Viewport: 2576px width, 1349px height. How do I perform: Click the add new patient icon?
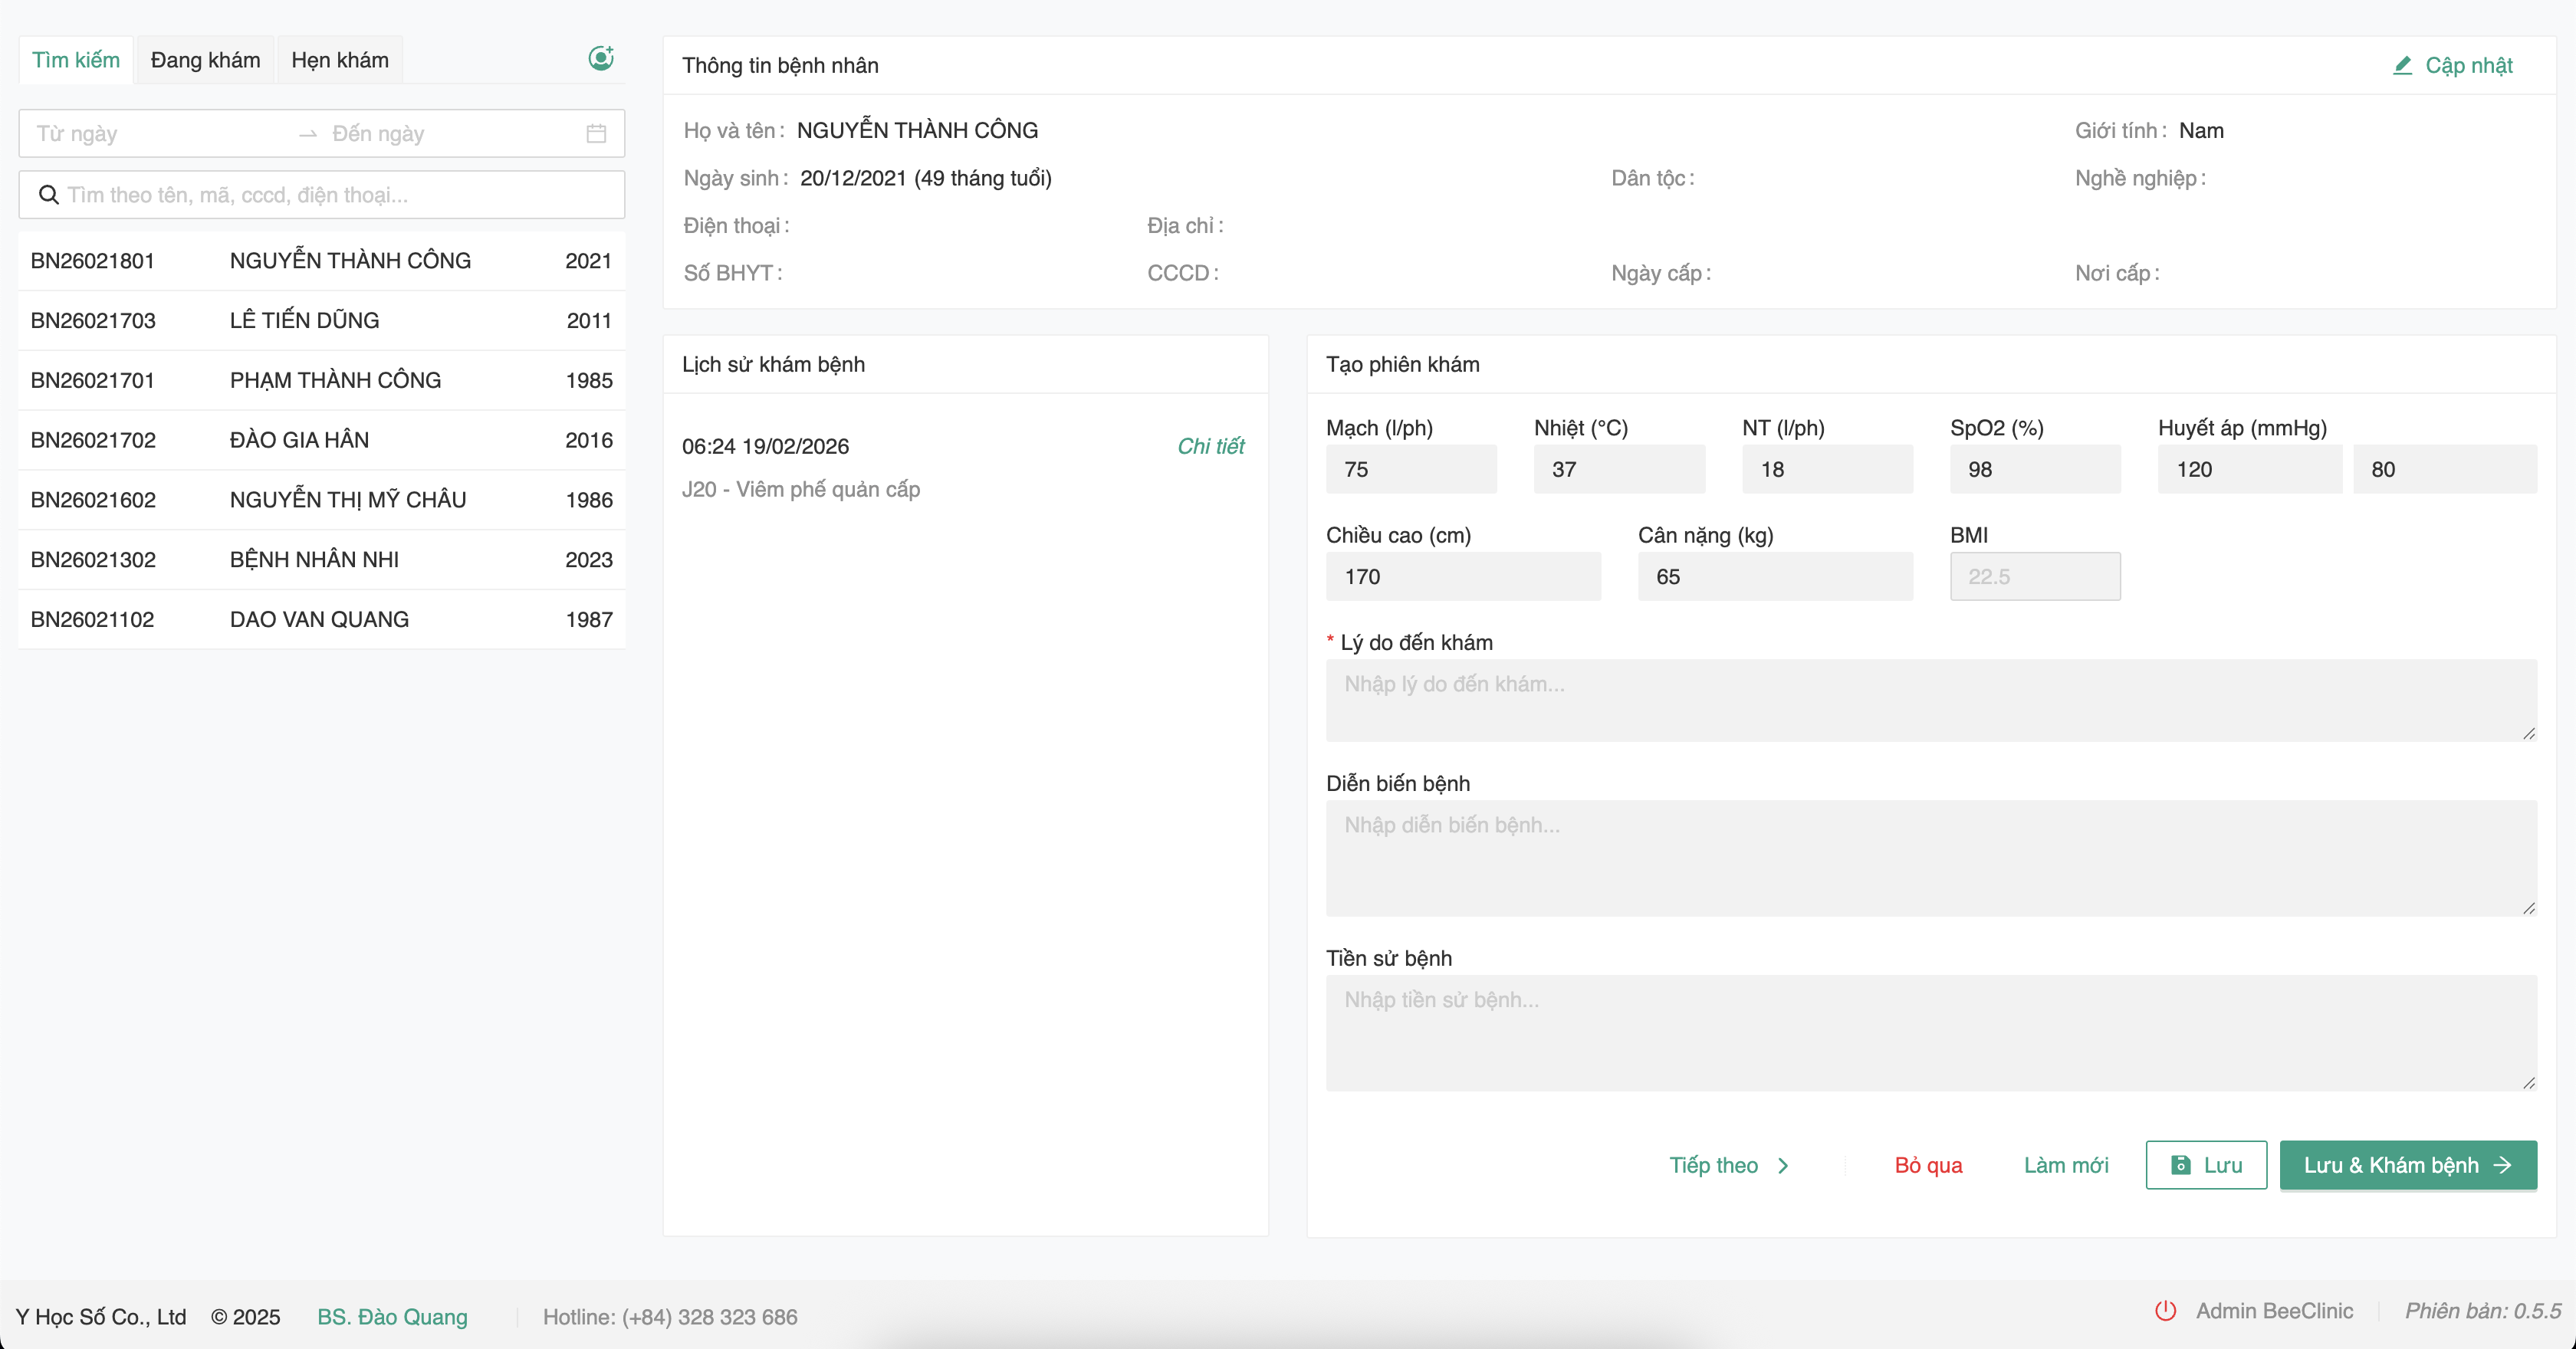pos(600,59)
